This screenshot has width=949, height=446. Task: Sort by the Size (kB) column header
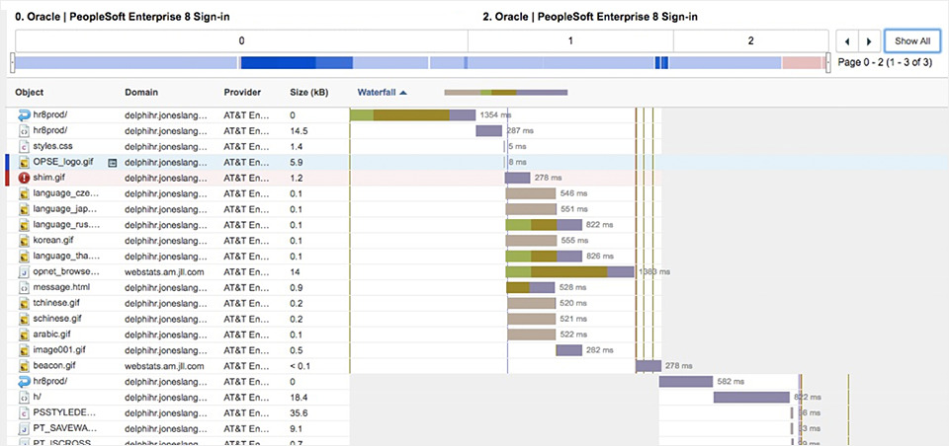(308, 93)
